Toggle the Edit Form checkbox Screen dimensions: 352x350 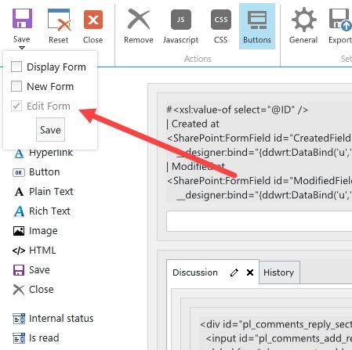pyautogui.click(x=16, y=106)
